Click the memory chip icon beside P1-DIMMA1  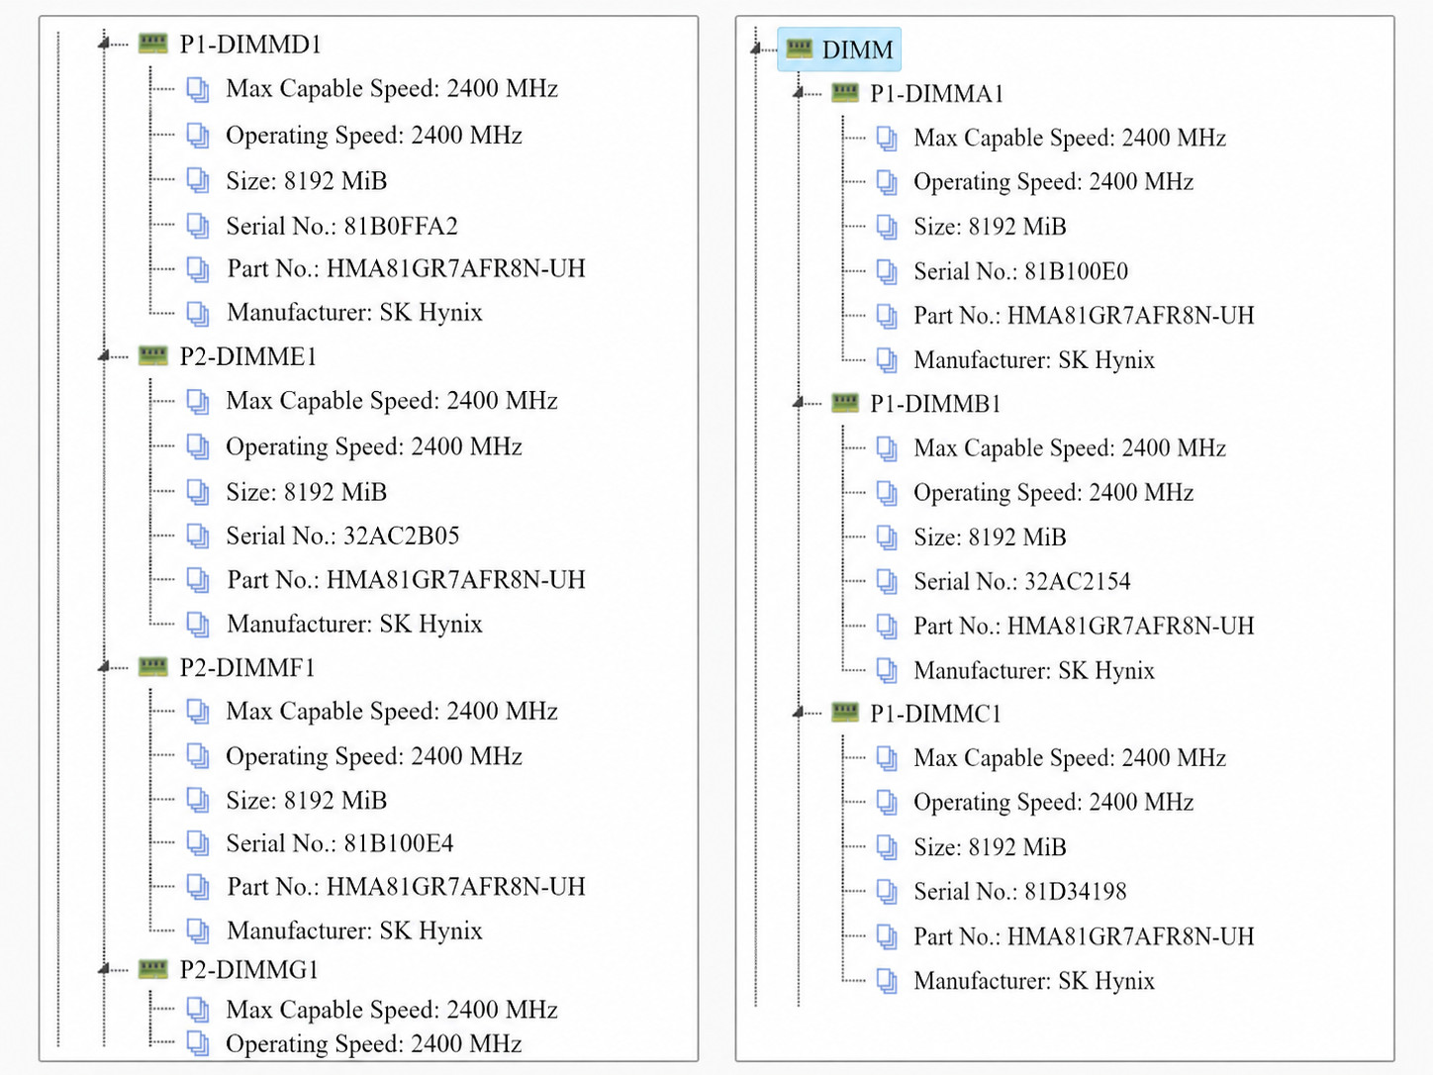pyautogui.click(x=845, y=92)
